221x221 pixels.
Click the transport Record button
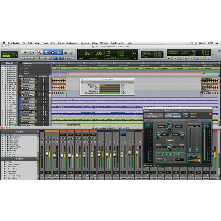(x=209, y=58)
